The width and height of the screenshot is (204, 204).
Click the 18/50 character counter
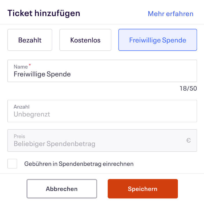point(188,88)
